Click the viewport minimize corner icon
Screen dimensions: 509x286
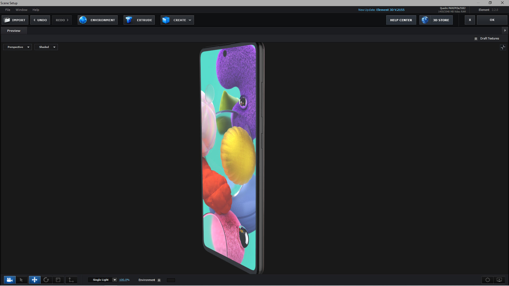coord(503,47)
